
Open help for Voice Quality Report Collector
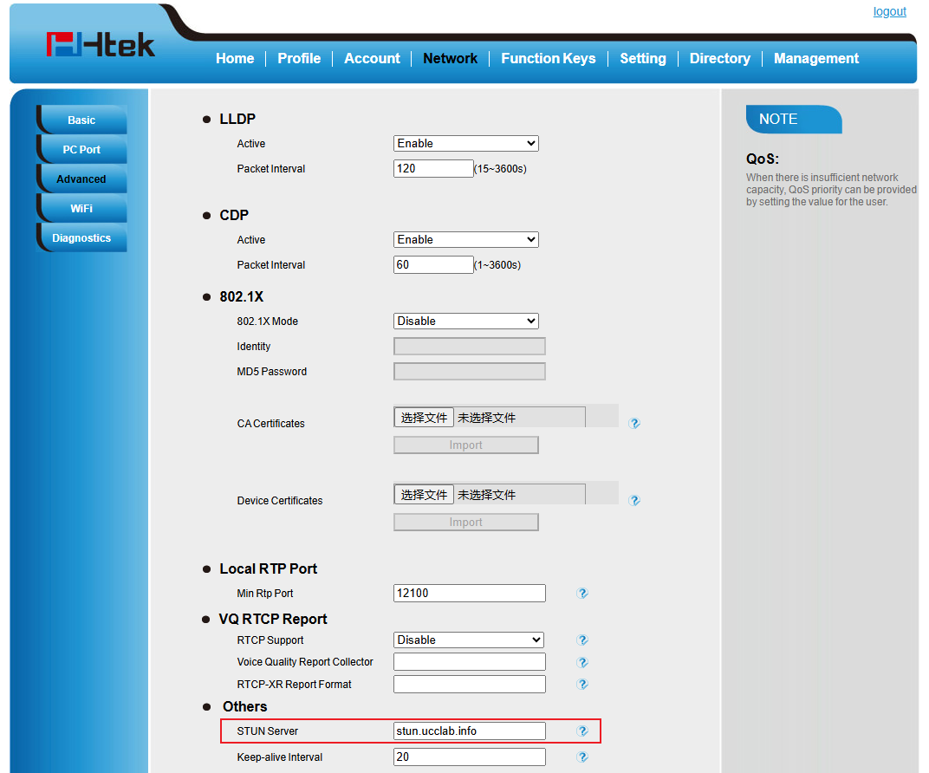pyautogui.click(x=582, y=662)
